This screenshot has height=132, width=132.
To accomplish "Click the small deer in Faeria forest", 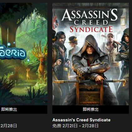I will coord(28,74).
